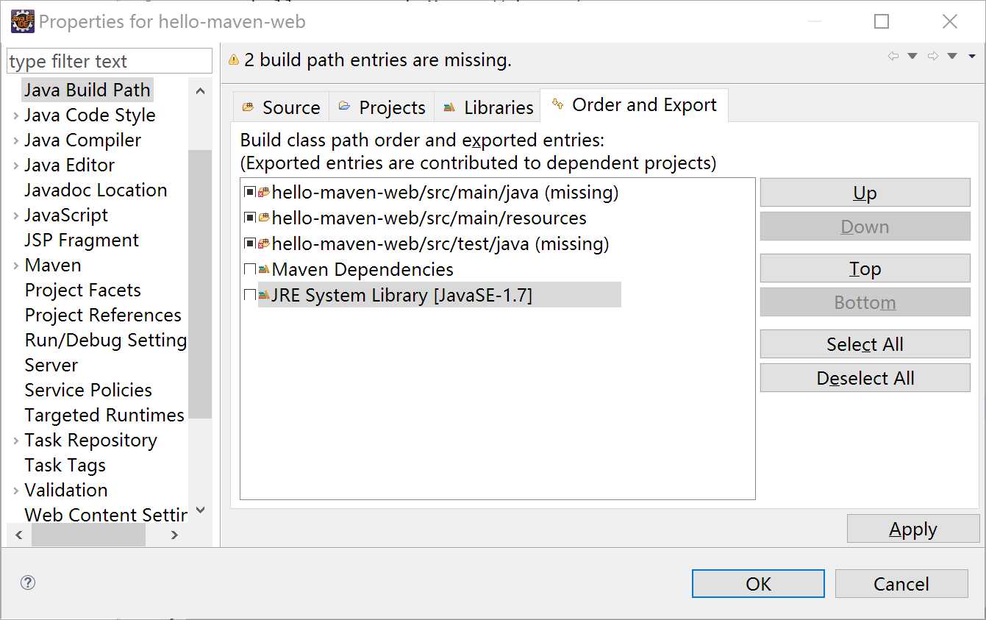Switch to the Source tab

[281, 107]
